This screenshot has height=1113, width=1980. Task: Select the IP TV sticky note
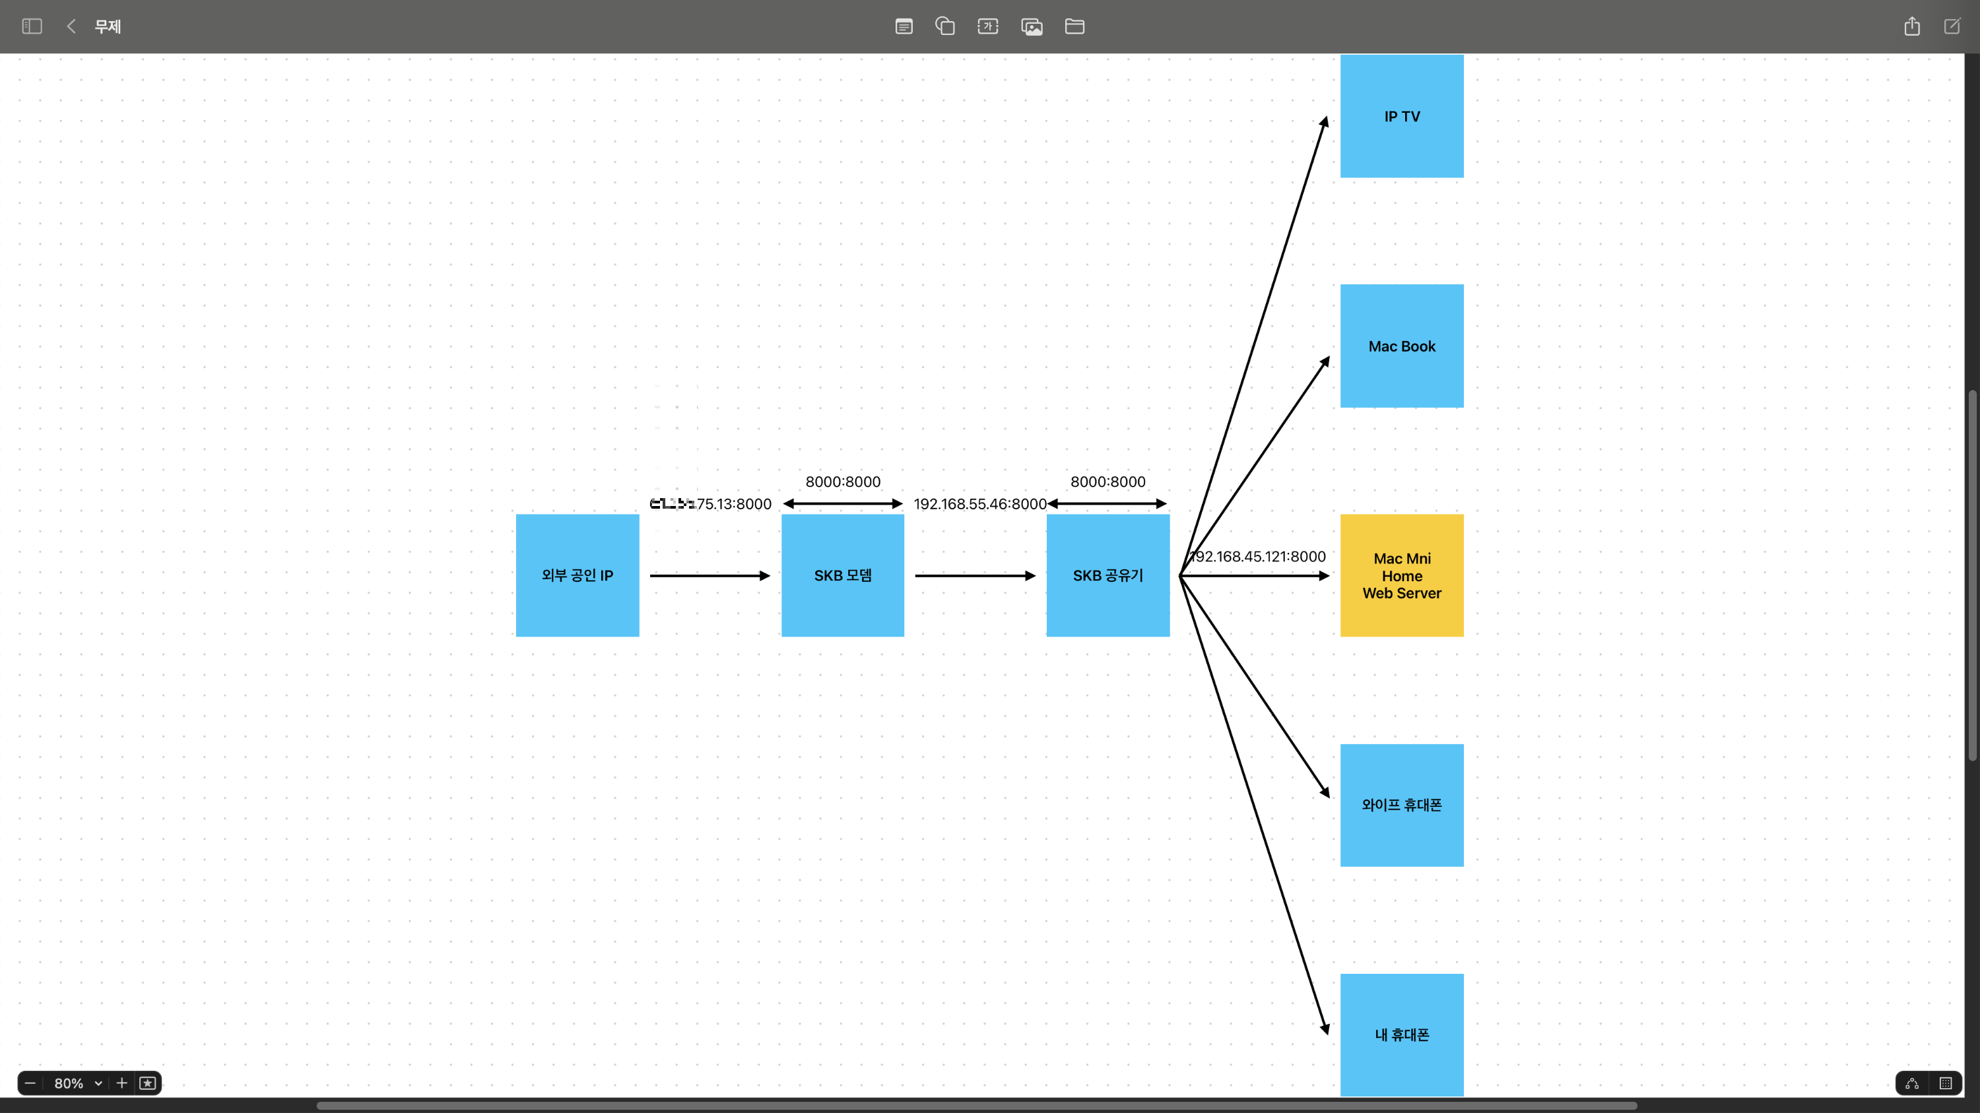pos(1401,116)
